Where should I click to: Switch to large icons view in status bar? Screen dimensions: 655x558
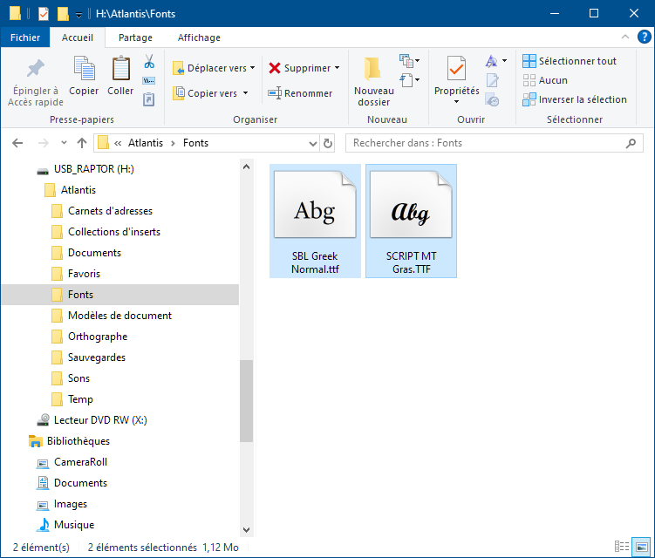(x=642, y=547)
